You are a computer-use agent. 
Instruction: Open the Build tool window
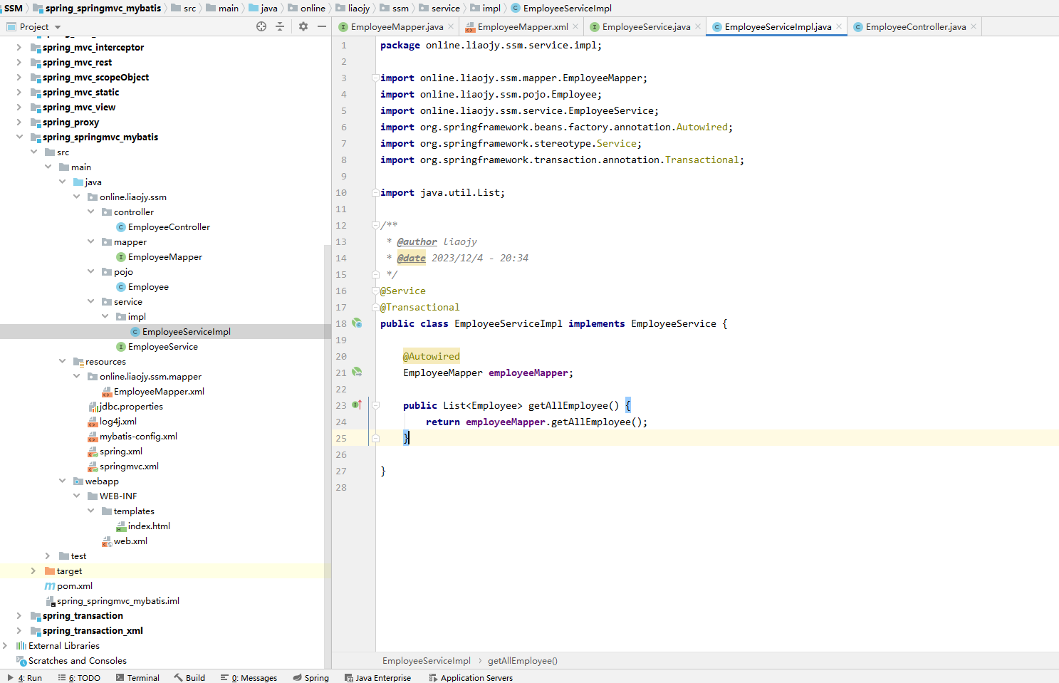189,677
